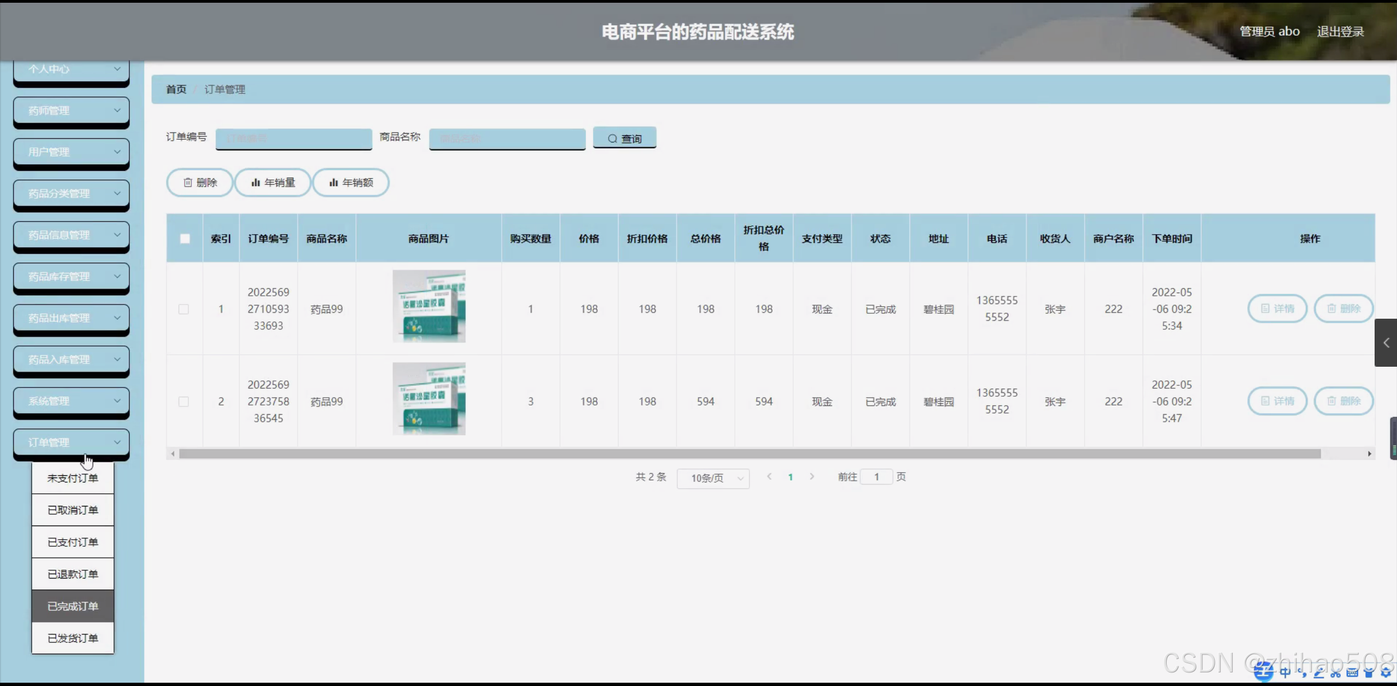1397x686 pixels.
Task: Expand the 系统管理 sidebar menu
Action: [71, 401]
